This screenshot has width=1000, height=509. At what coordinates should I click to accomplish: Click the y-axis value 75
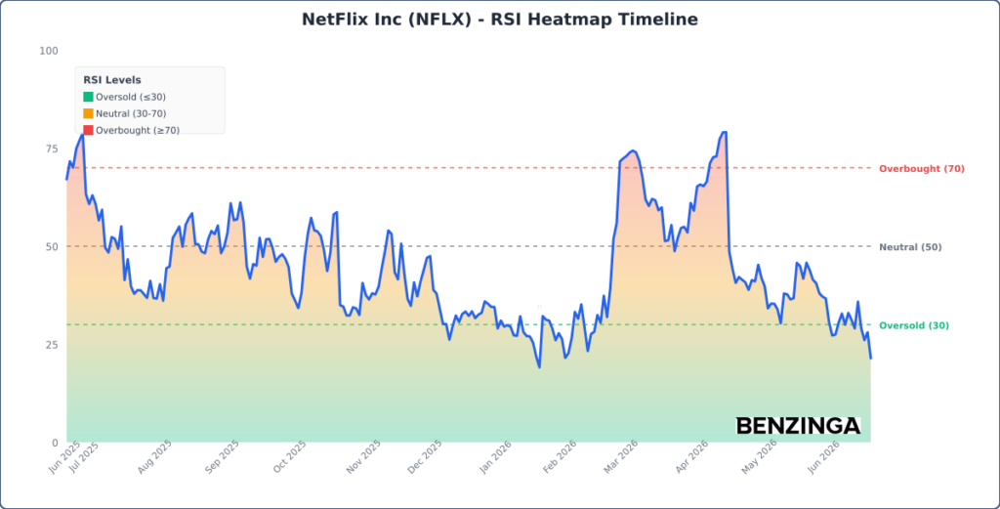click(52, 149)
